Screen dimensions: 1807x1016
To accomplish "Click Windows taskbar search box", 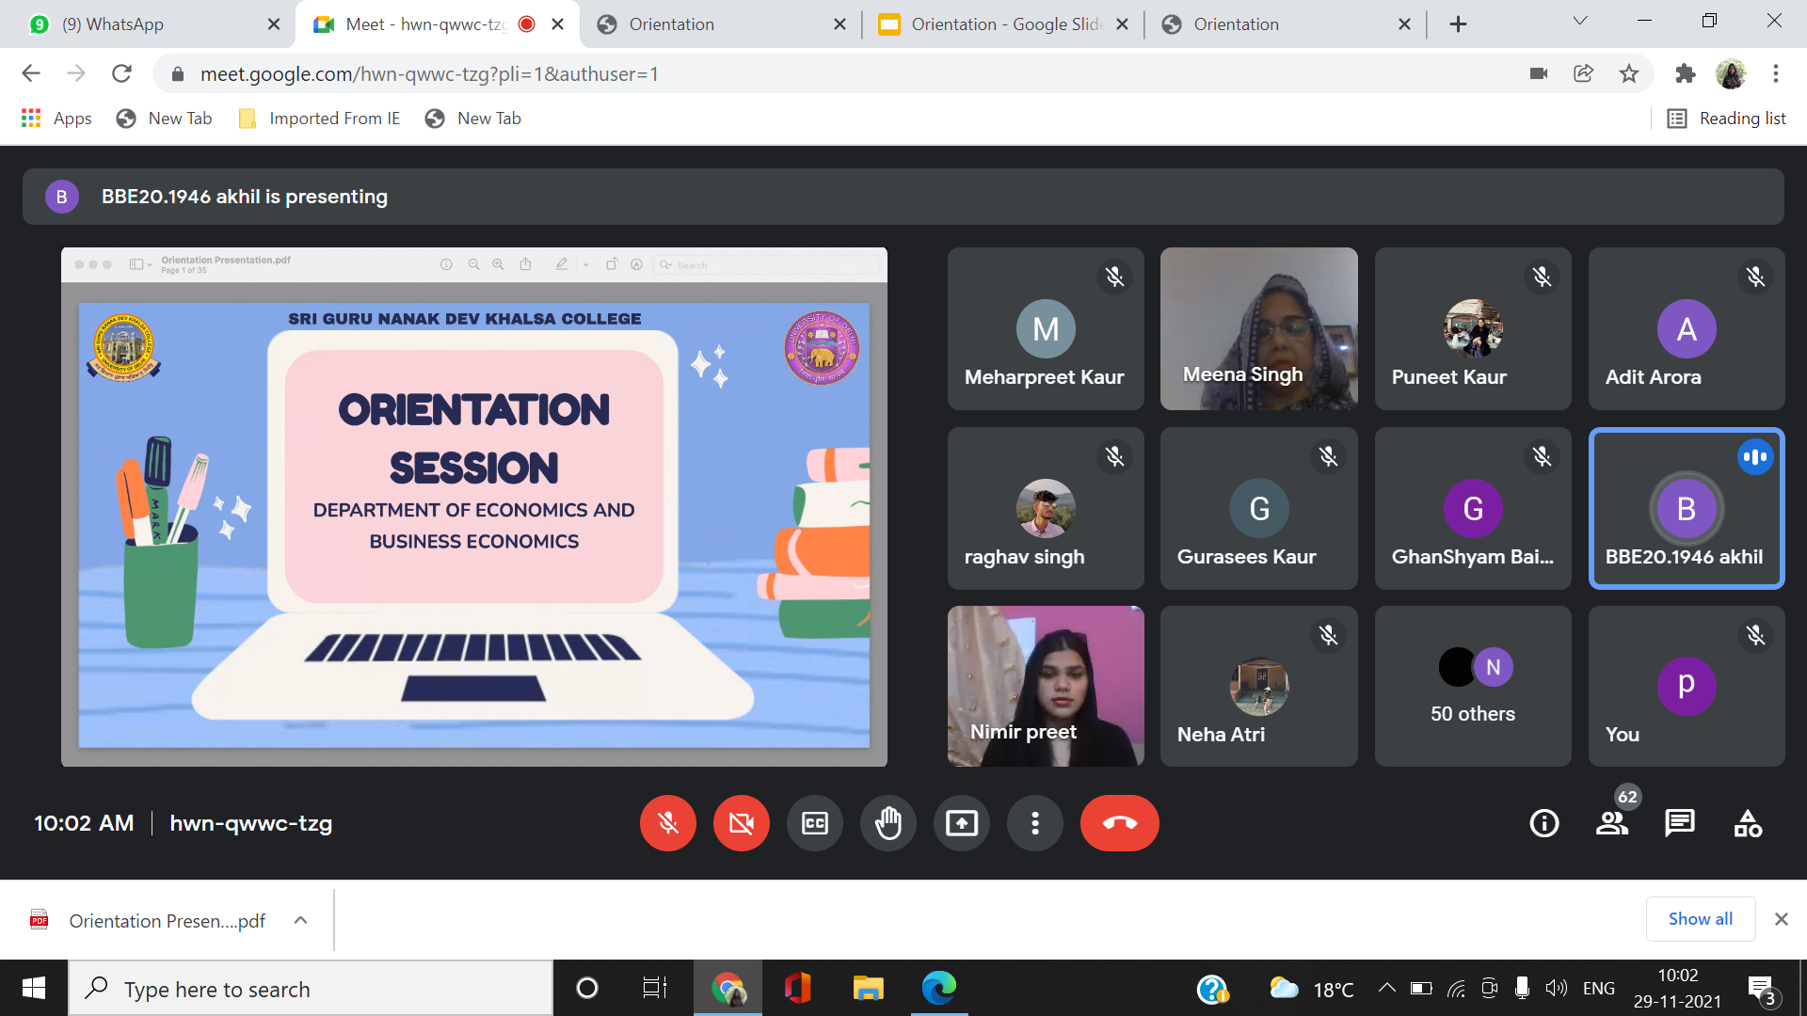I will pos(311,989).
